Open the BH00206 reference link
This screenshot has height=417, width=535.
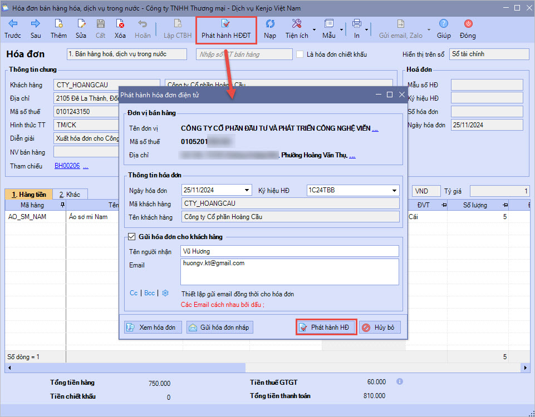point(67,166)
